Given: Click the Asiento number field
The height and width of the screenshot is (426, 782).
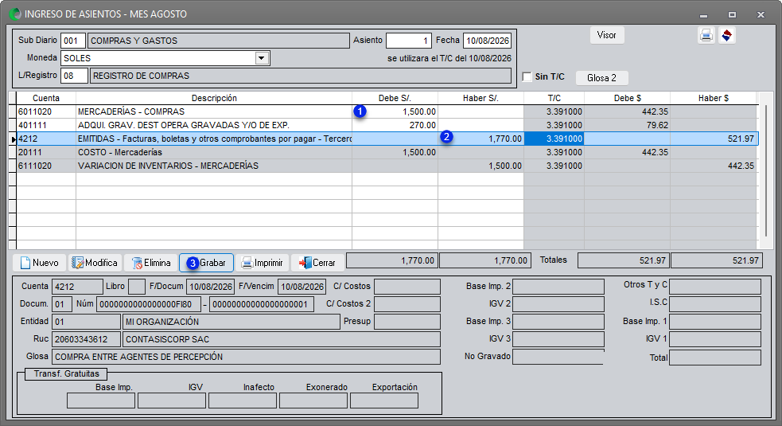Looking at the screenshot, I should pos(408,41).
